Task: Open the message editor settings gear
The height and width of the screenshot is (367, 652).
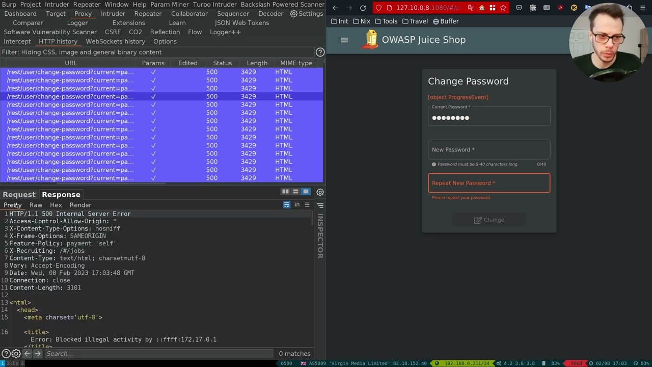Action: (x=320, y=192)
